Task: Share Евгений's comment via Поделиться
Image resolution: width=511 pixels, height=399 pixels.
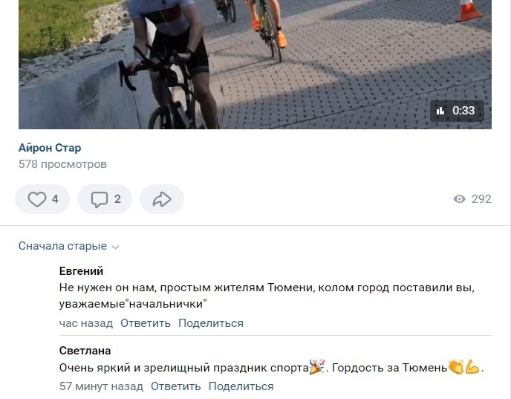Action: (x=211, y=323)
